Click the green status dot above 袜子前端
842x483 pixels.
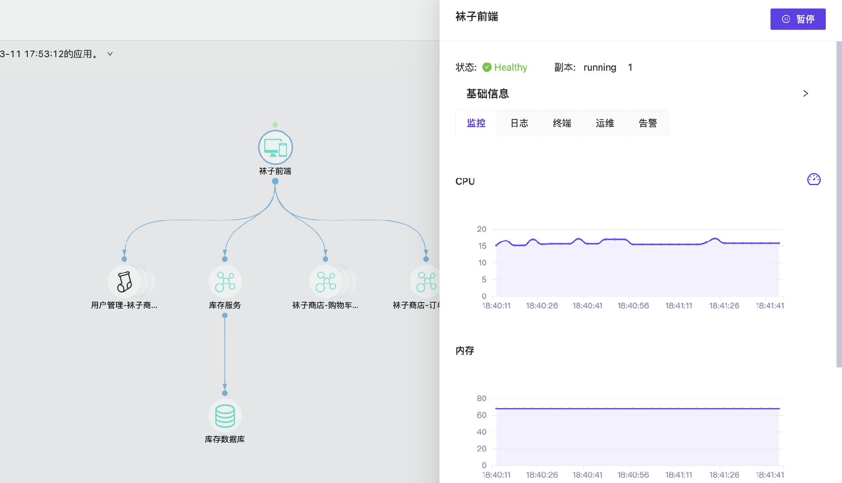pos(275,125)
